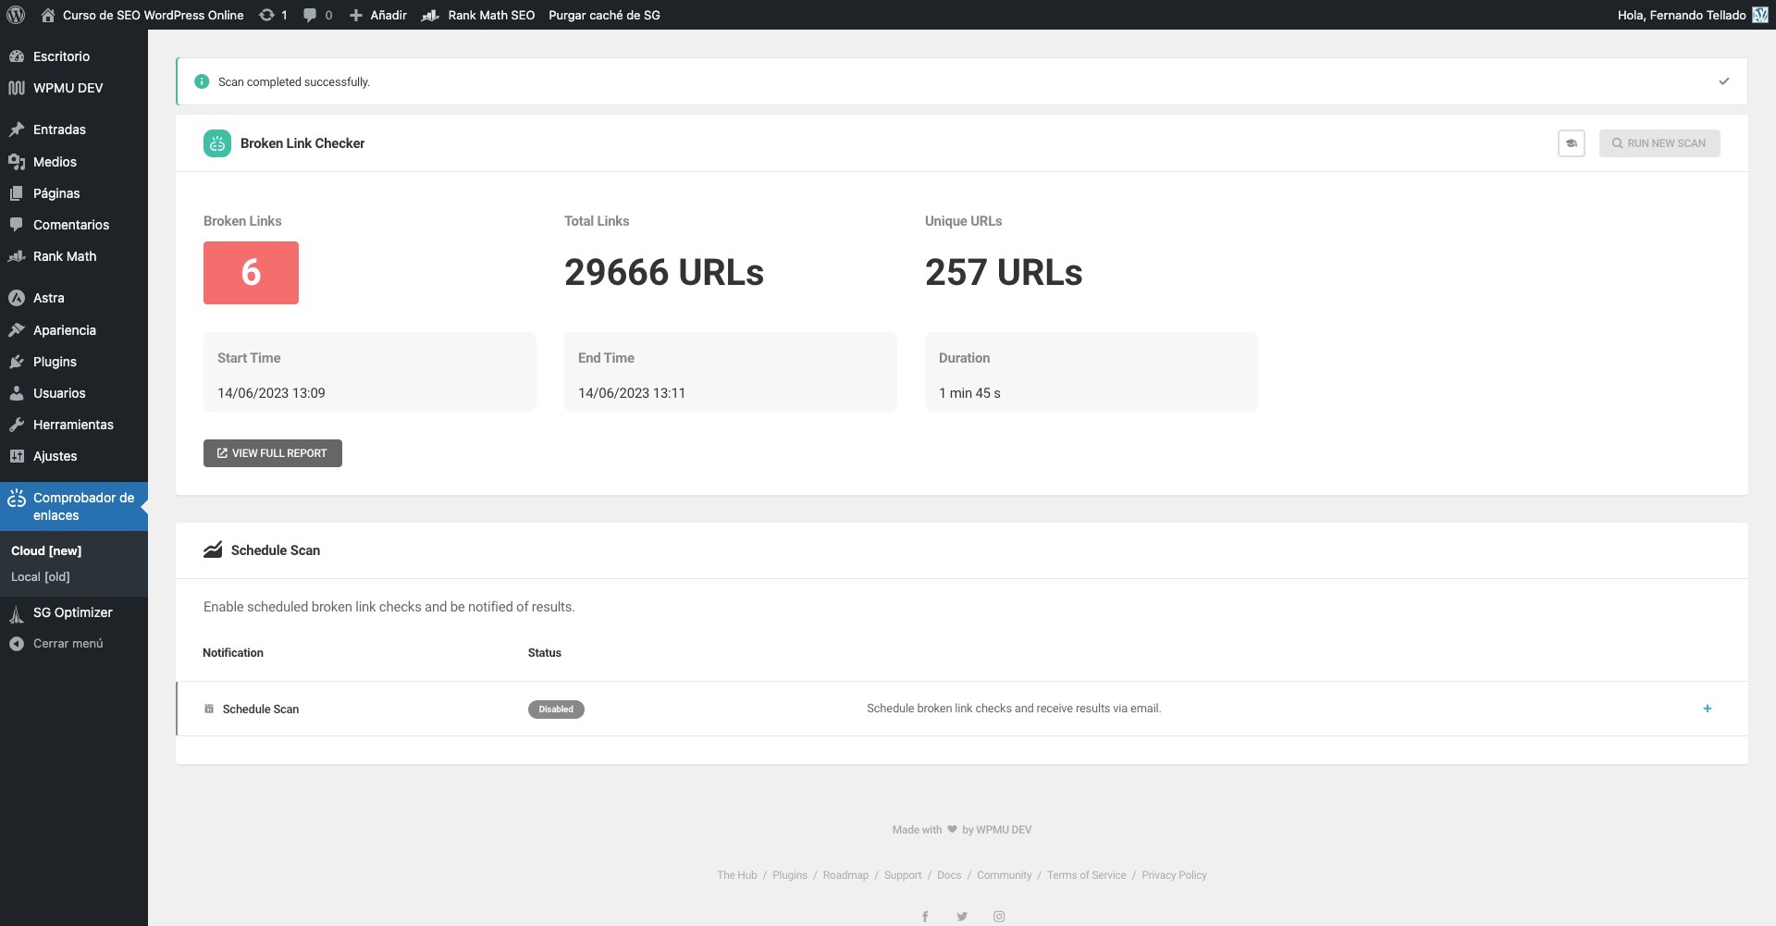Expand the Schedule Scan row with plus
1776x926 pixels.
1708,709
